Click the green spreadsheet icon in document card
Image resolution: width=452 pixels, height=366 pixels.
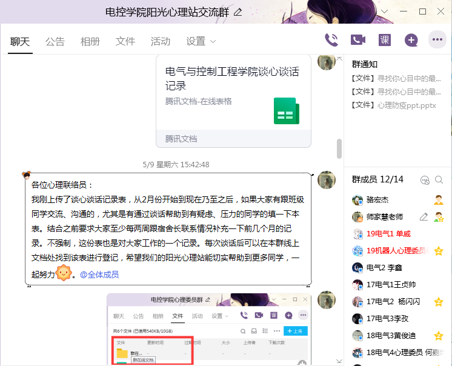pyautogui.click(x=285, y=111)
